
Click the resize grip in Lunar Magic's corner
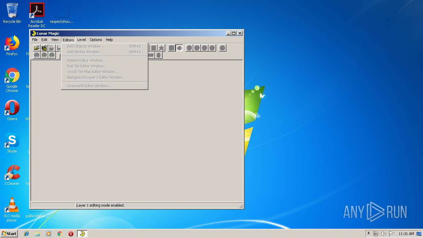[241, 206]
